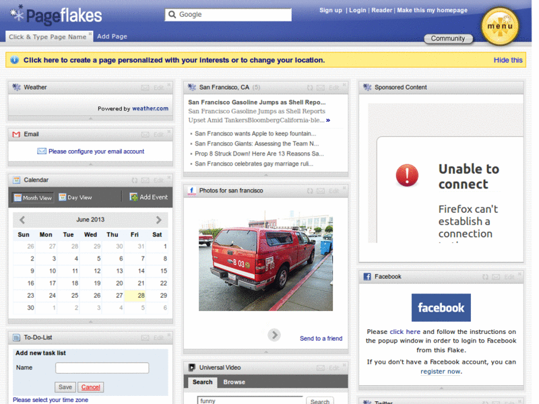Viewport: 539px width, 404px height.
Task: Click the Add Event button in the calendar
Action: tap(148, 197)
